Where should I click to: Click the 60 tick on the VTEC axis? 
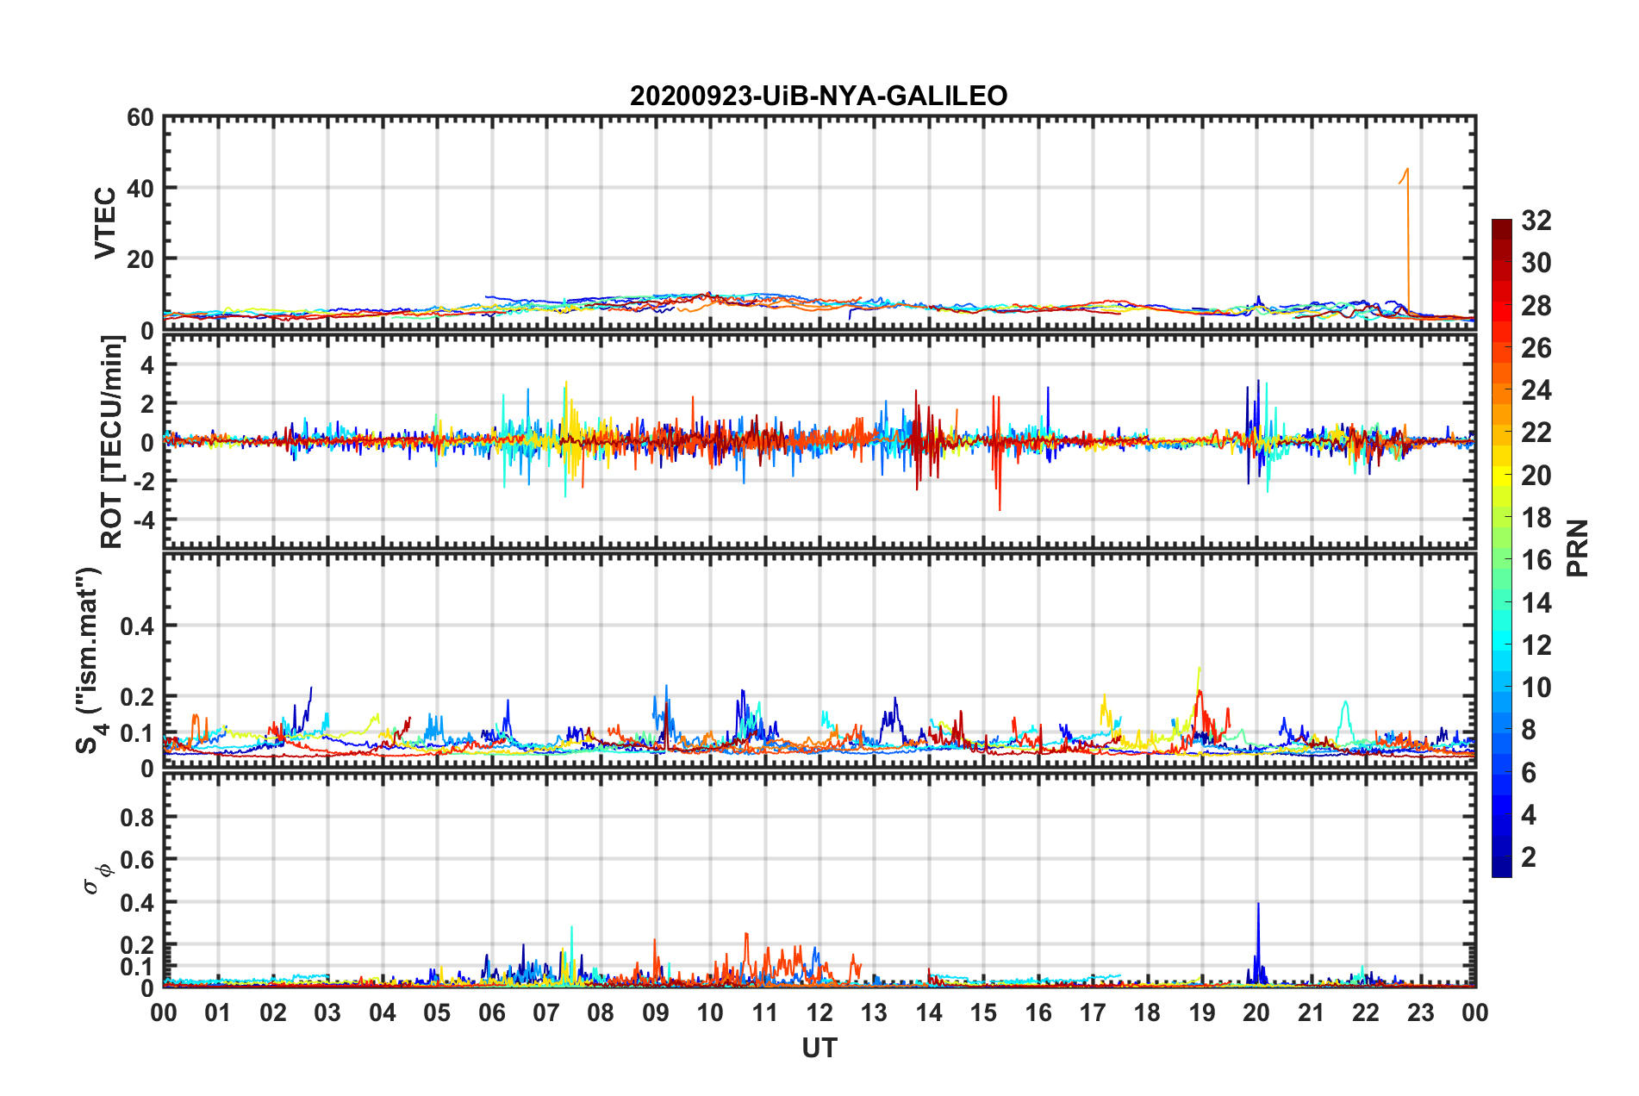coord(140,117)
